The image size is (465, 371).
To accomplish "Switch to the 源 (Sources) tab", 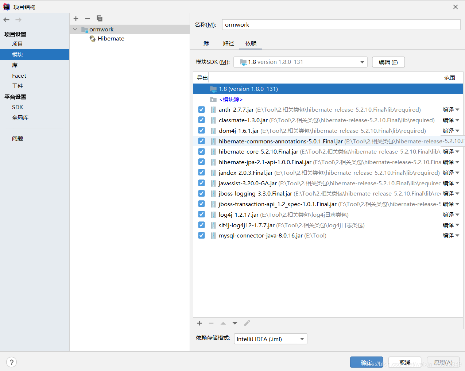I will tap(206, 43).
